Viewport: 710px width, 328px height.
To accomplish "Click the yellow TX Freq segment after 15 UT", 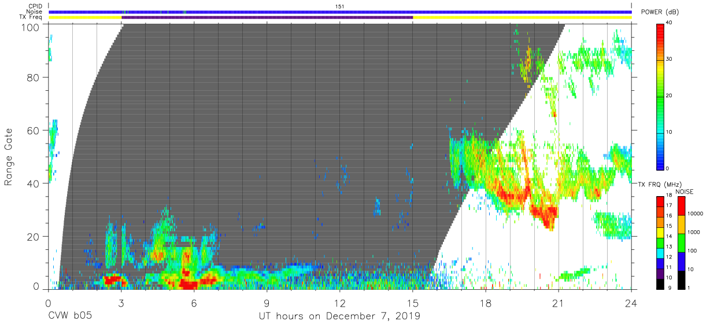I will click(x=522, y=17).
